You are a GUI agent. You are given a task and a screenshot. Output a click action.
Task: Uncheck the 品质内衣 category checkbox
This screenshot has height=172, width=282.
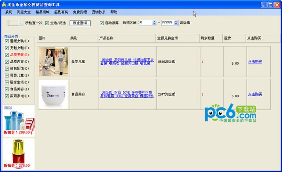[x=7, y=62]
